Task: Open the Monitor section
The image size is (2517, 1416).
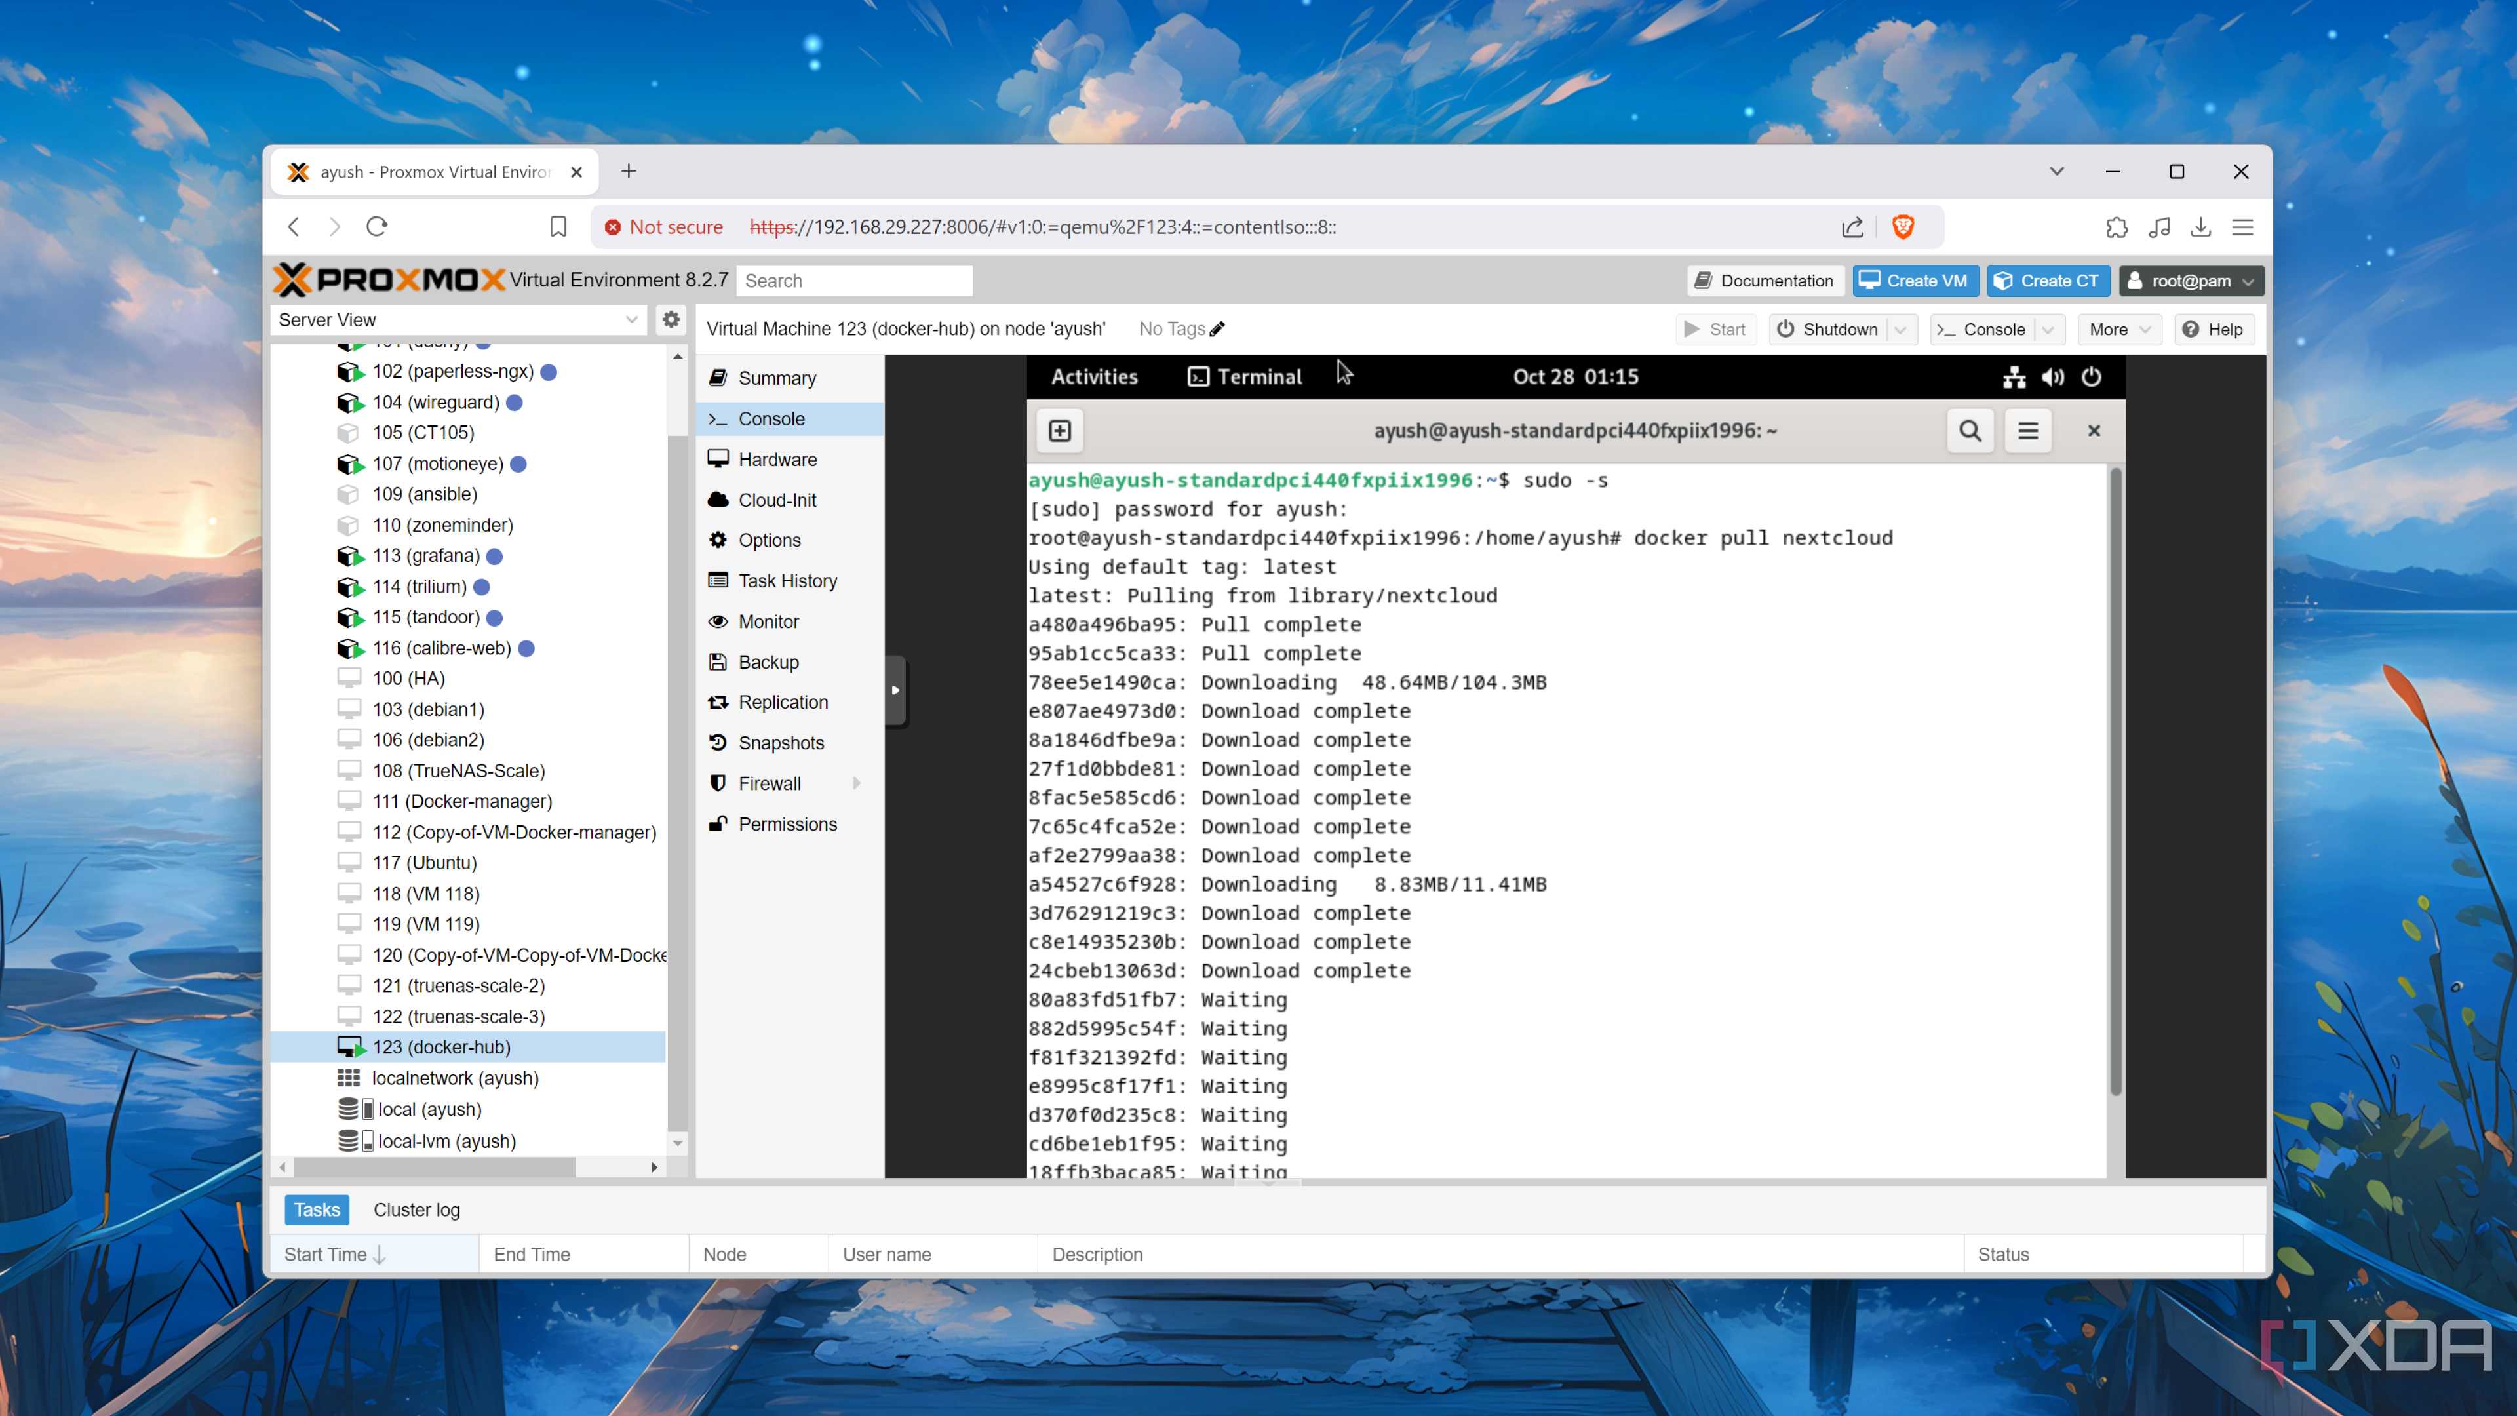Action: (790, 621)
